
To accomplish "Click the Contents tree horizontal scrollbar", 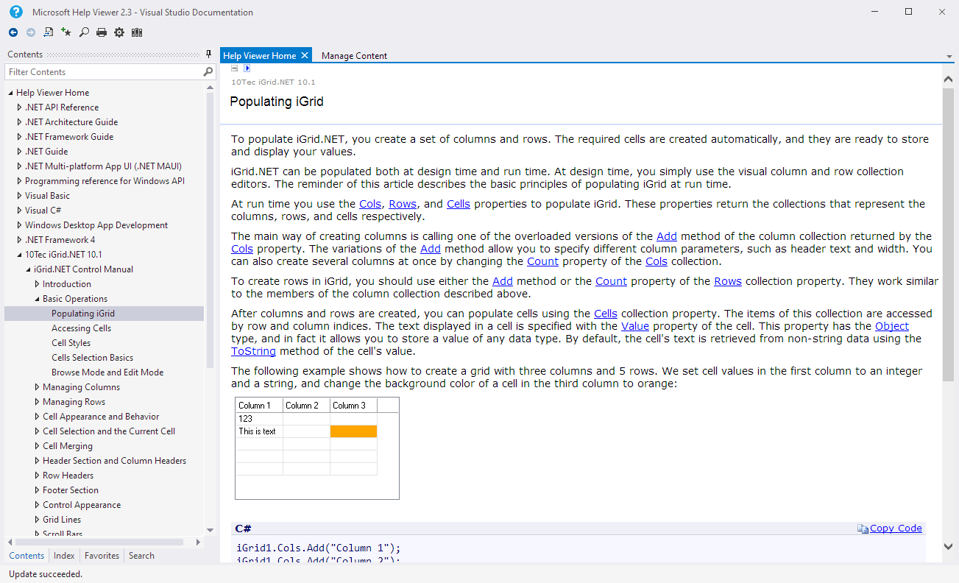I will [x=98, y=542].
